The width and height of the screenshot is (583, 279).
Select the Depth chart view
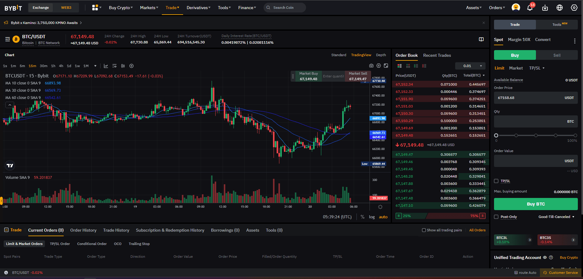pyautogui.click(x=381, y=55)
